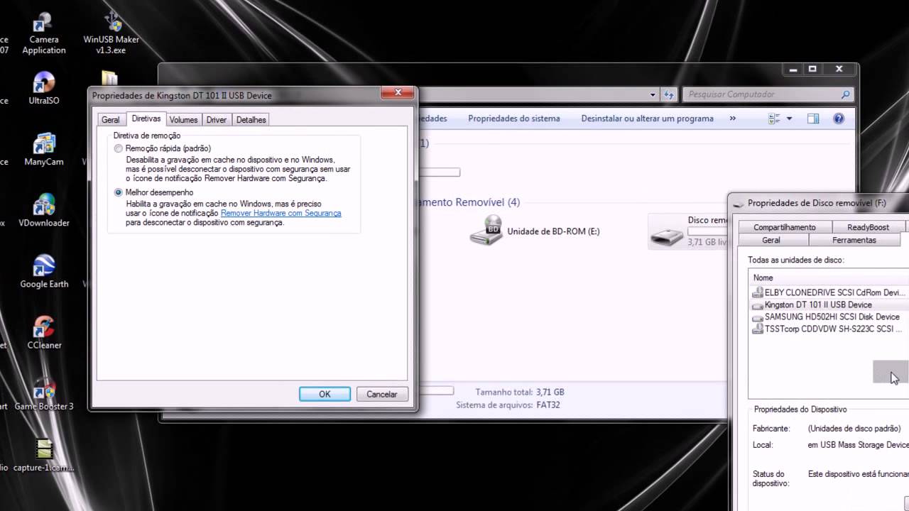Select the CCleaner desktop shortcut

click(44, 333)
